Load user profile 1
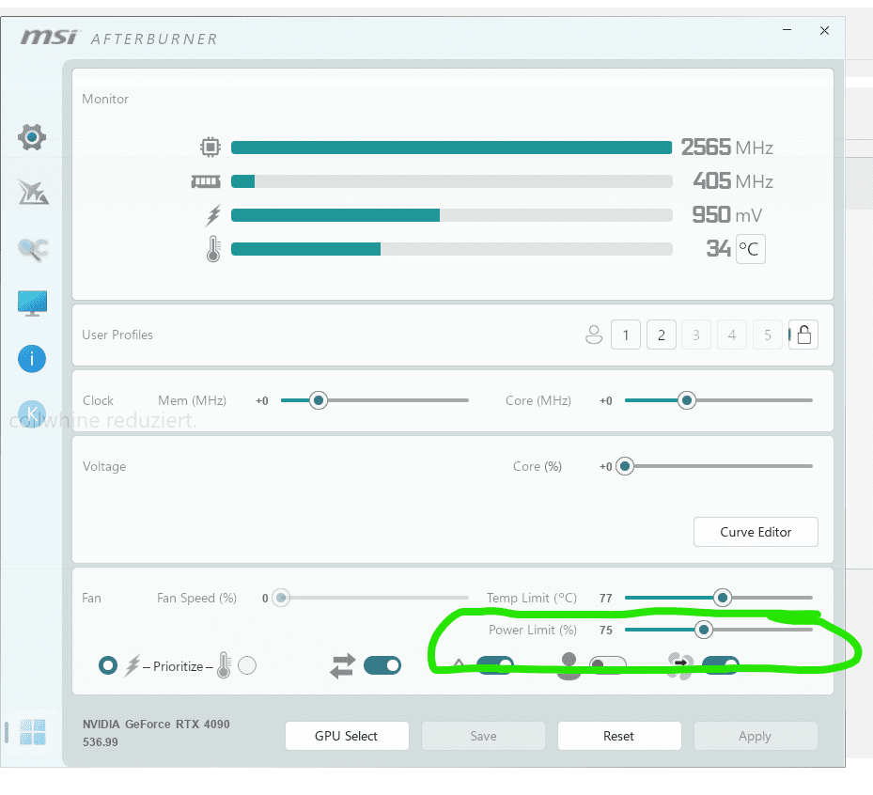The width and height of the screenshot is (873, 795). point(626,335)
